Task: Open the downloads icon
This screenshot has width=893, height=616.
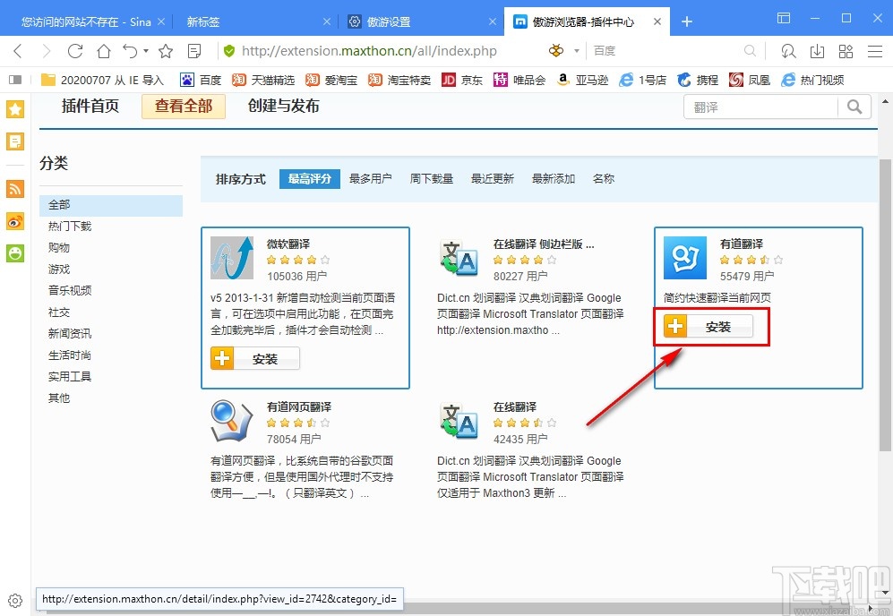Action: 817,51
